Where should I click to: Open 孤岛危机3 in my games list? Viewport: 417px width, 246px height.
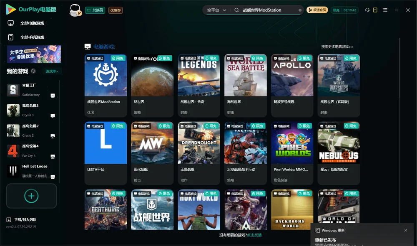(31, 110)
